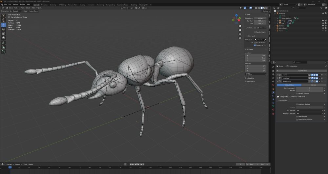Open the Tool properties tab icon
This screenshot has width=328, height=174.
click(273, 67)
